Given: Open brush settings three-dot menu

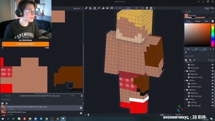Looking at the screenshot, I should [154, 8].
